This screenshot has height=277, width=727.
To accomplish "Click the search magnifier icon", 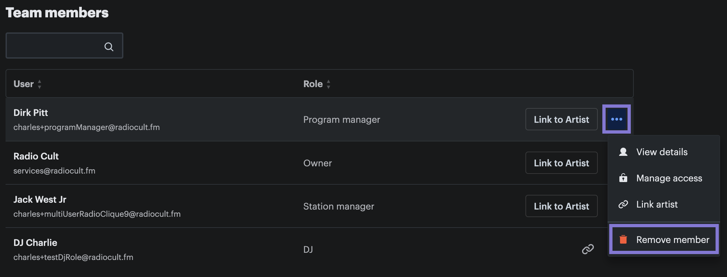I will [x=109, y=46].
